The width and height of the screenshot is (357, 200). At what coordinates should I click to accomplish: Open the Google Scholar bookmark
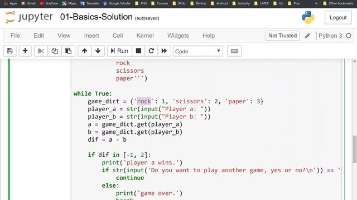[117, 3]
